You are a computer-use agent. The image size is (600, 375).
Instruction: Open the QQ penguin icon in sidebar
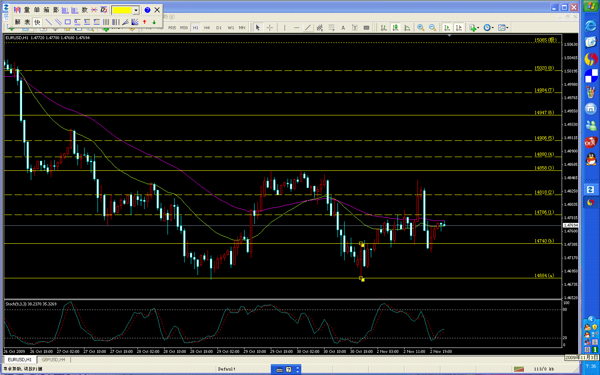point(590,159)
